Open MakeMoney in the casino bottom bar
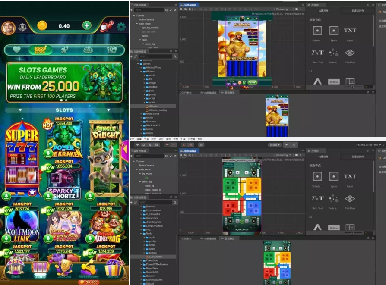Screen dimensions: 386x285 coord(89,269)
